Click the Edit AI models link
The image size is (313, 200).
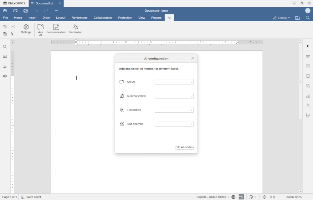tap(184, 147)
